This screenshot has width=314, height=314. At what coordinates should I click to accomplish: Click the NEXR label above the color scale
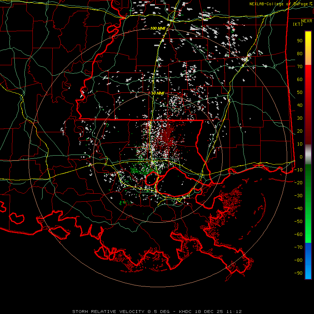(307, 21)
